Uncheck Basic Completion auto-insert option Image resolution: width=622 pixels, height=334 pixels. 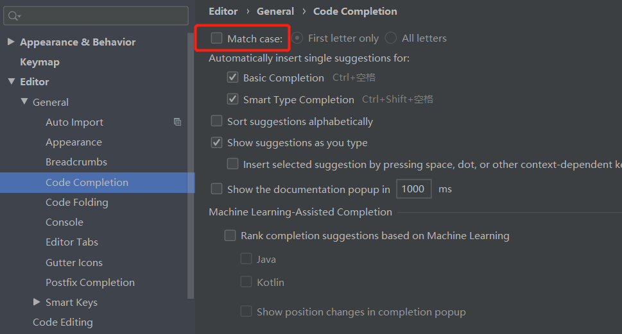(x=233, y=78)
